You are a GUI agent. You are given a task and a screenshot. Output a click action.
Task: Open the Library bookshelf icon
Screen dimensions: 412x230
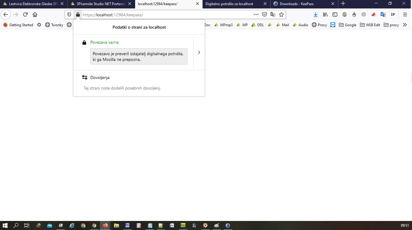(x=325, y=14)
